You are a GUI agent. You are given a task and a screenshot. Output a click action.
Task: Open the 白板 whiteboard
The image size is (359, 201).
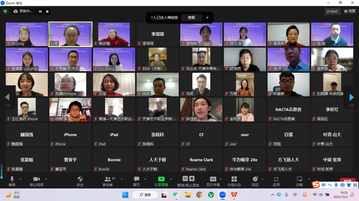point(299,179)
